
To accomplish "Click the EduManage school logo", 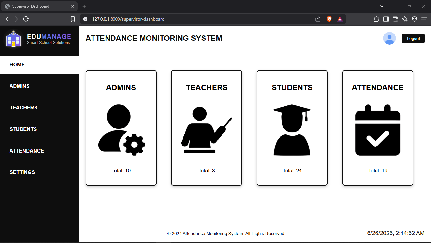I will (14, 39).
